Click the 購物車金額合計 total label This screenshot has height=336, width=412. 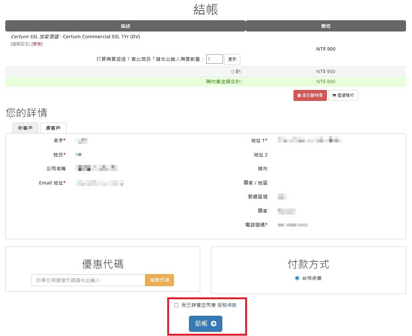[x=224, y=81]
